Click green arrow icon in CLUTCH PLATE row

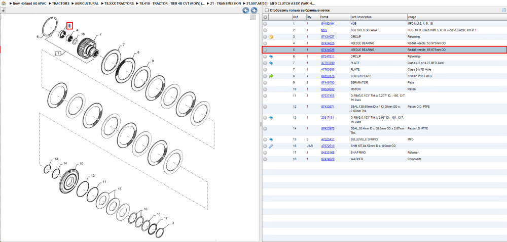pos(271,76)
